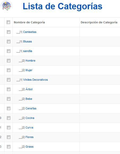Open the Camisetas category link
120x154 pixels.
(30, 32)
